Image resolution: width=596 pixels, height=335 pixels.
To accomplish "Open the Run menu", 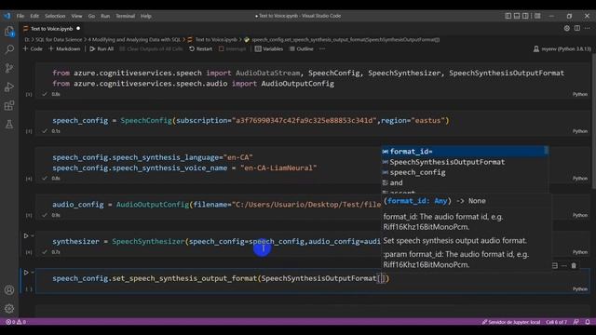I will click(x=105, y=16).
